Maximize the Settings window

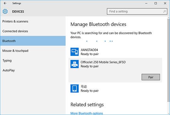(156, 3)
